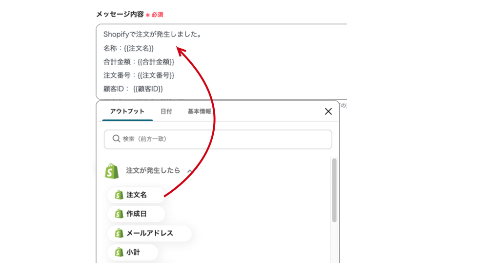Screen dimensions: 488x272
Task: Click the magnifier icon in search box
Action: pos(116,138)
